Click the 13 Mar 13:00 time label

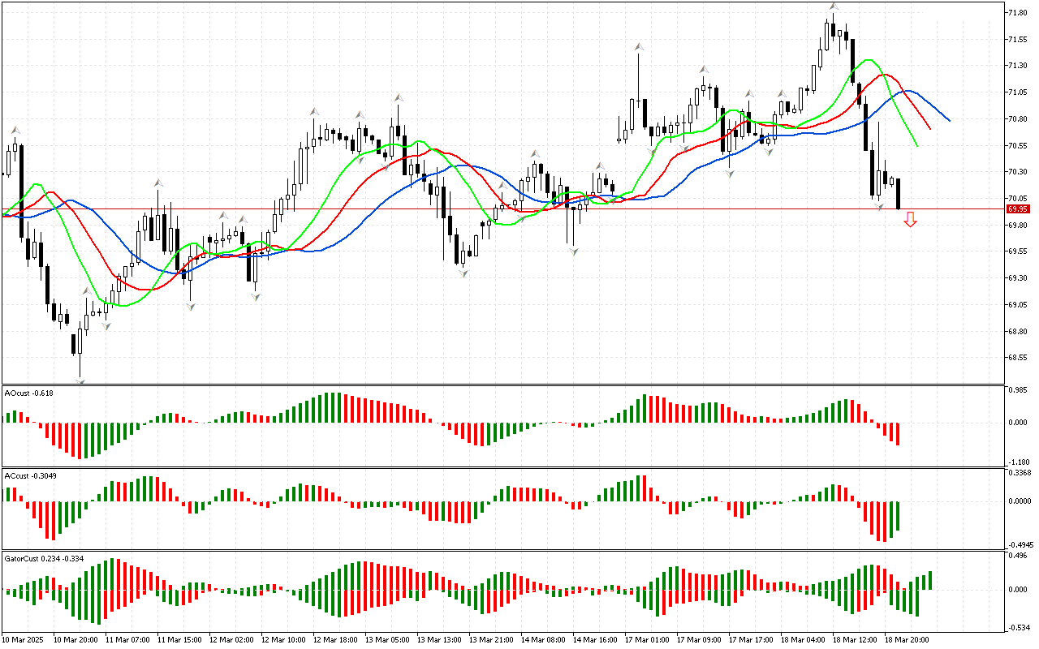tap(439, 640)
